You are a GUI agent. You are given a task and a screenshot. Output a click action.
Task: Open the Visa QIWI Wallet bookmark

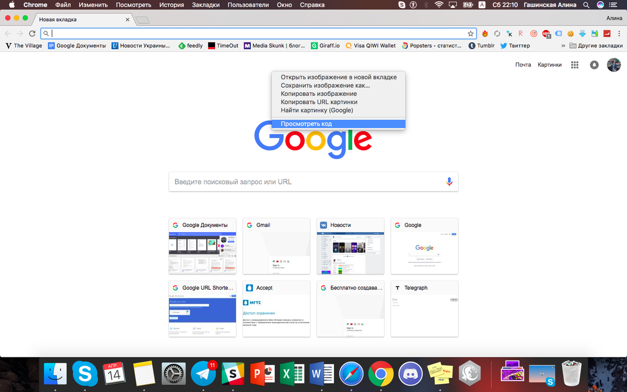pos(370,45)
